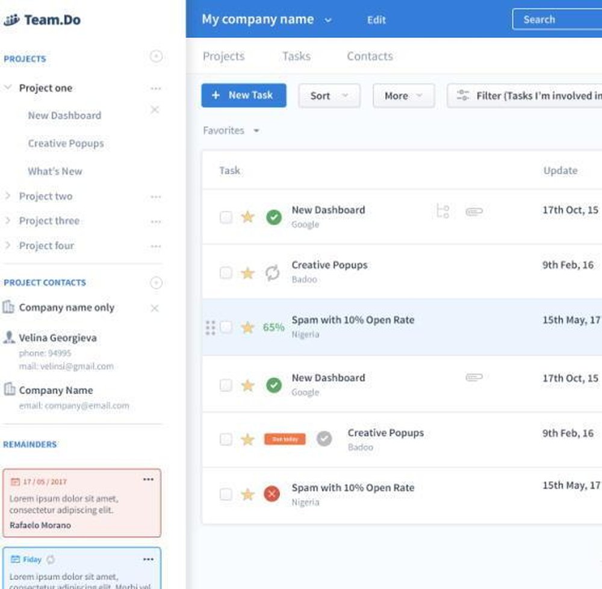Click the Search field

[x=557, y=20]
